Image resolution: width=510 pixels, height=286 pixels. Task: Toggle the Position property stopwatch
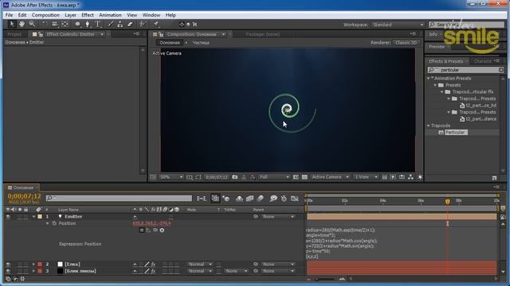tap(54, 223)
